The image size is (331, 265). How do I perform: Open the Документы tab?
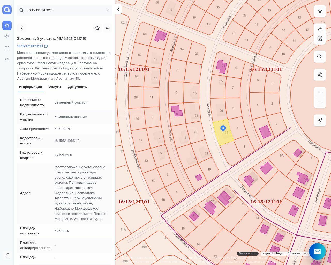pyautogui.click(x=78, y=87)
